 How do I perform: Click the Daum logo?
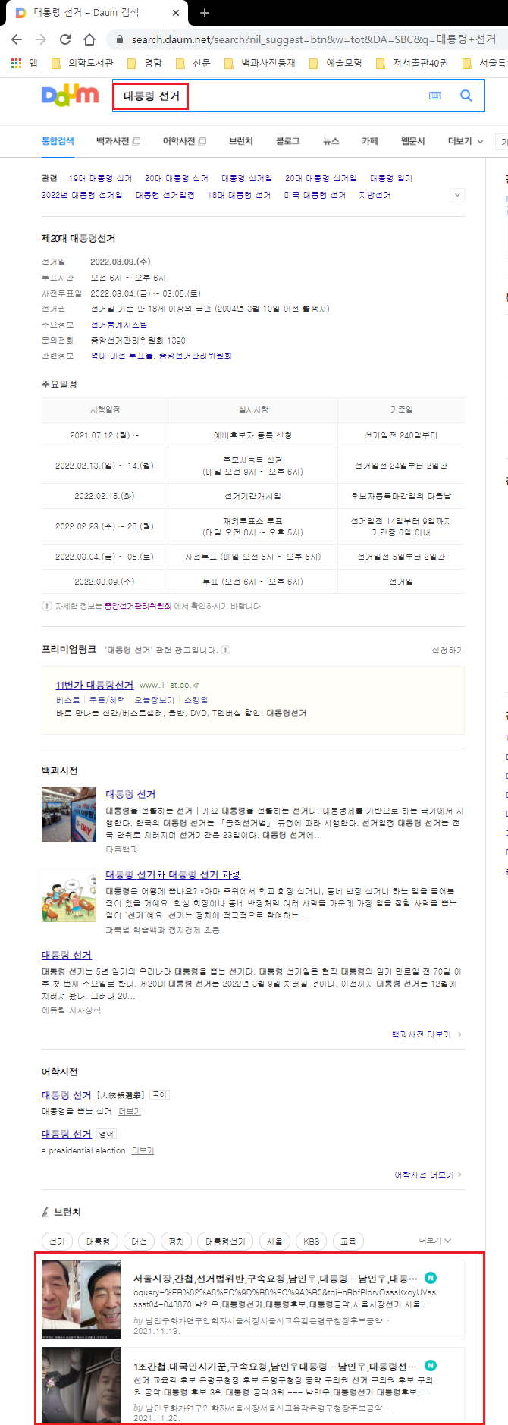[70, 95]
